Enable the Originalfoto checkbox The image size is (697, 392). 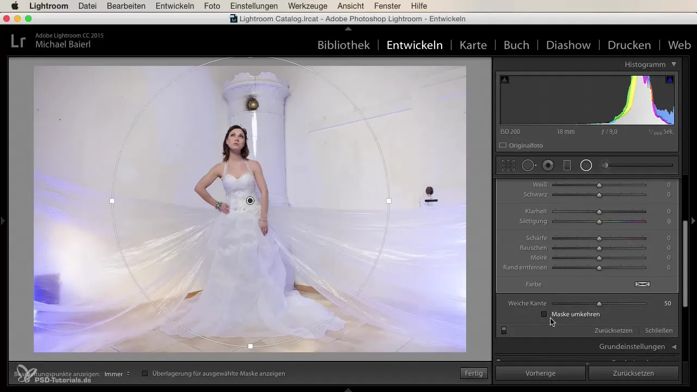click(x=503, y=145)
